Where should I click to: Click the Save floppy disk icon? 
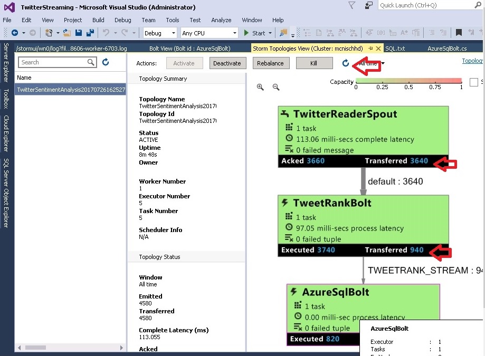(x=79, y=33)
